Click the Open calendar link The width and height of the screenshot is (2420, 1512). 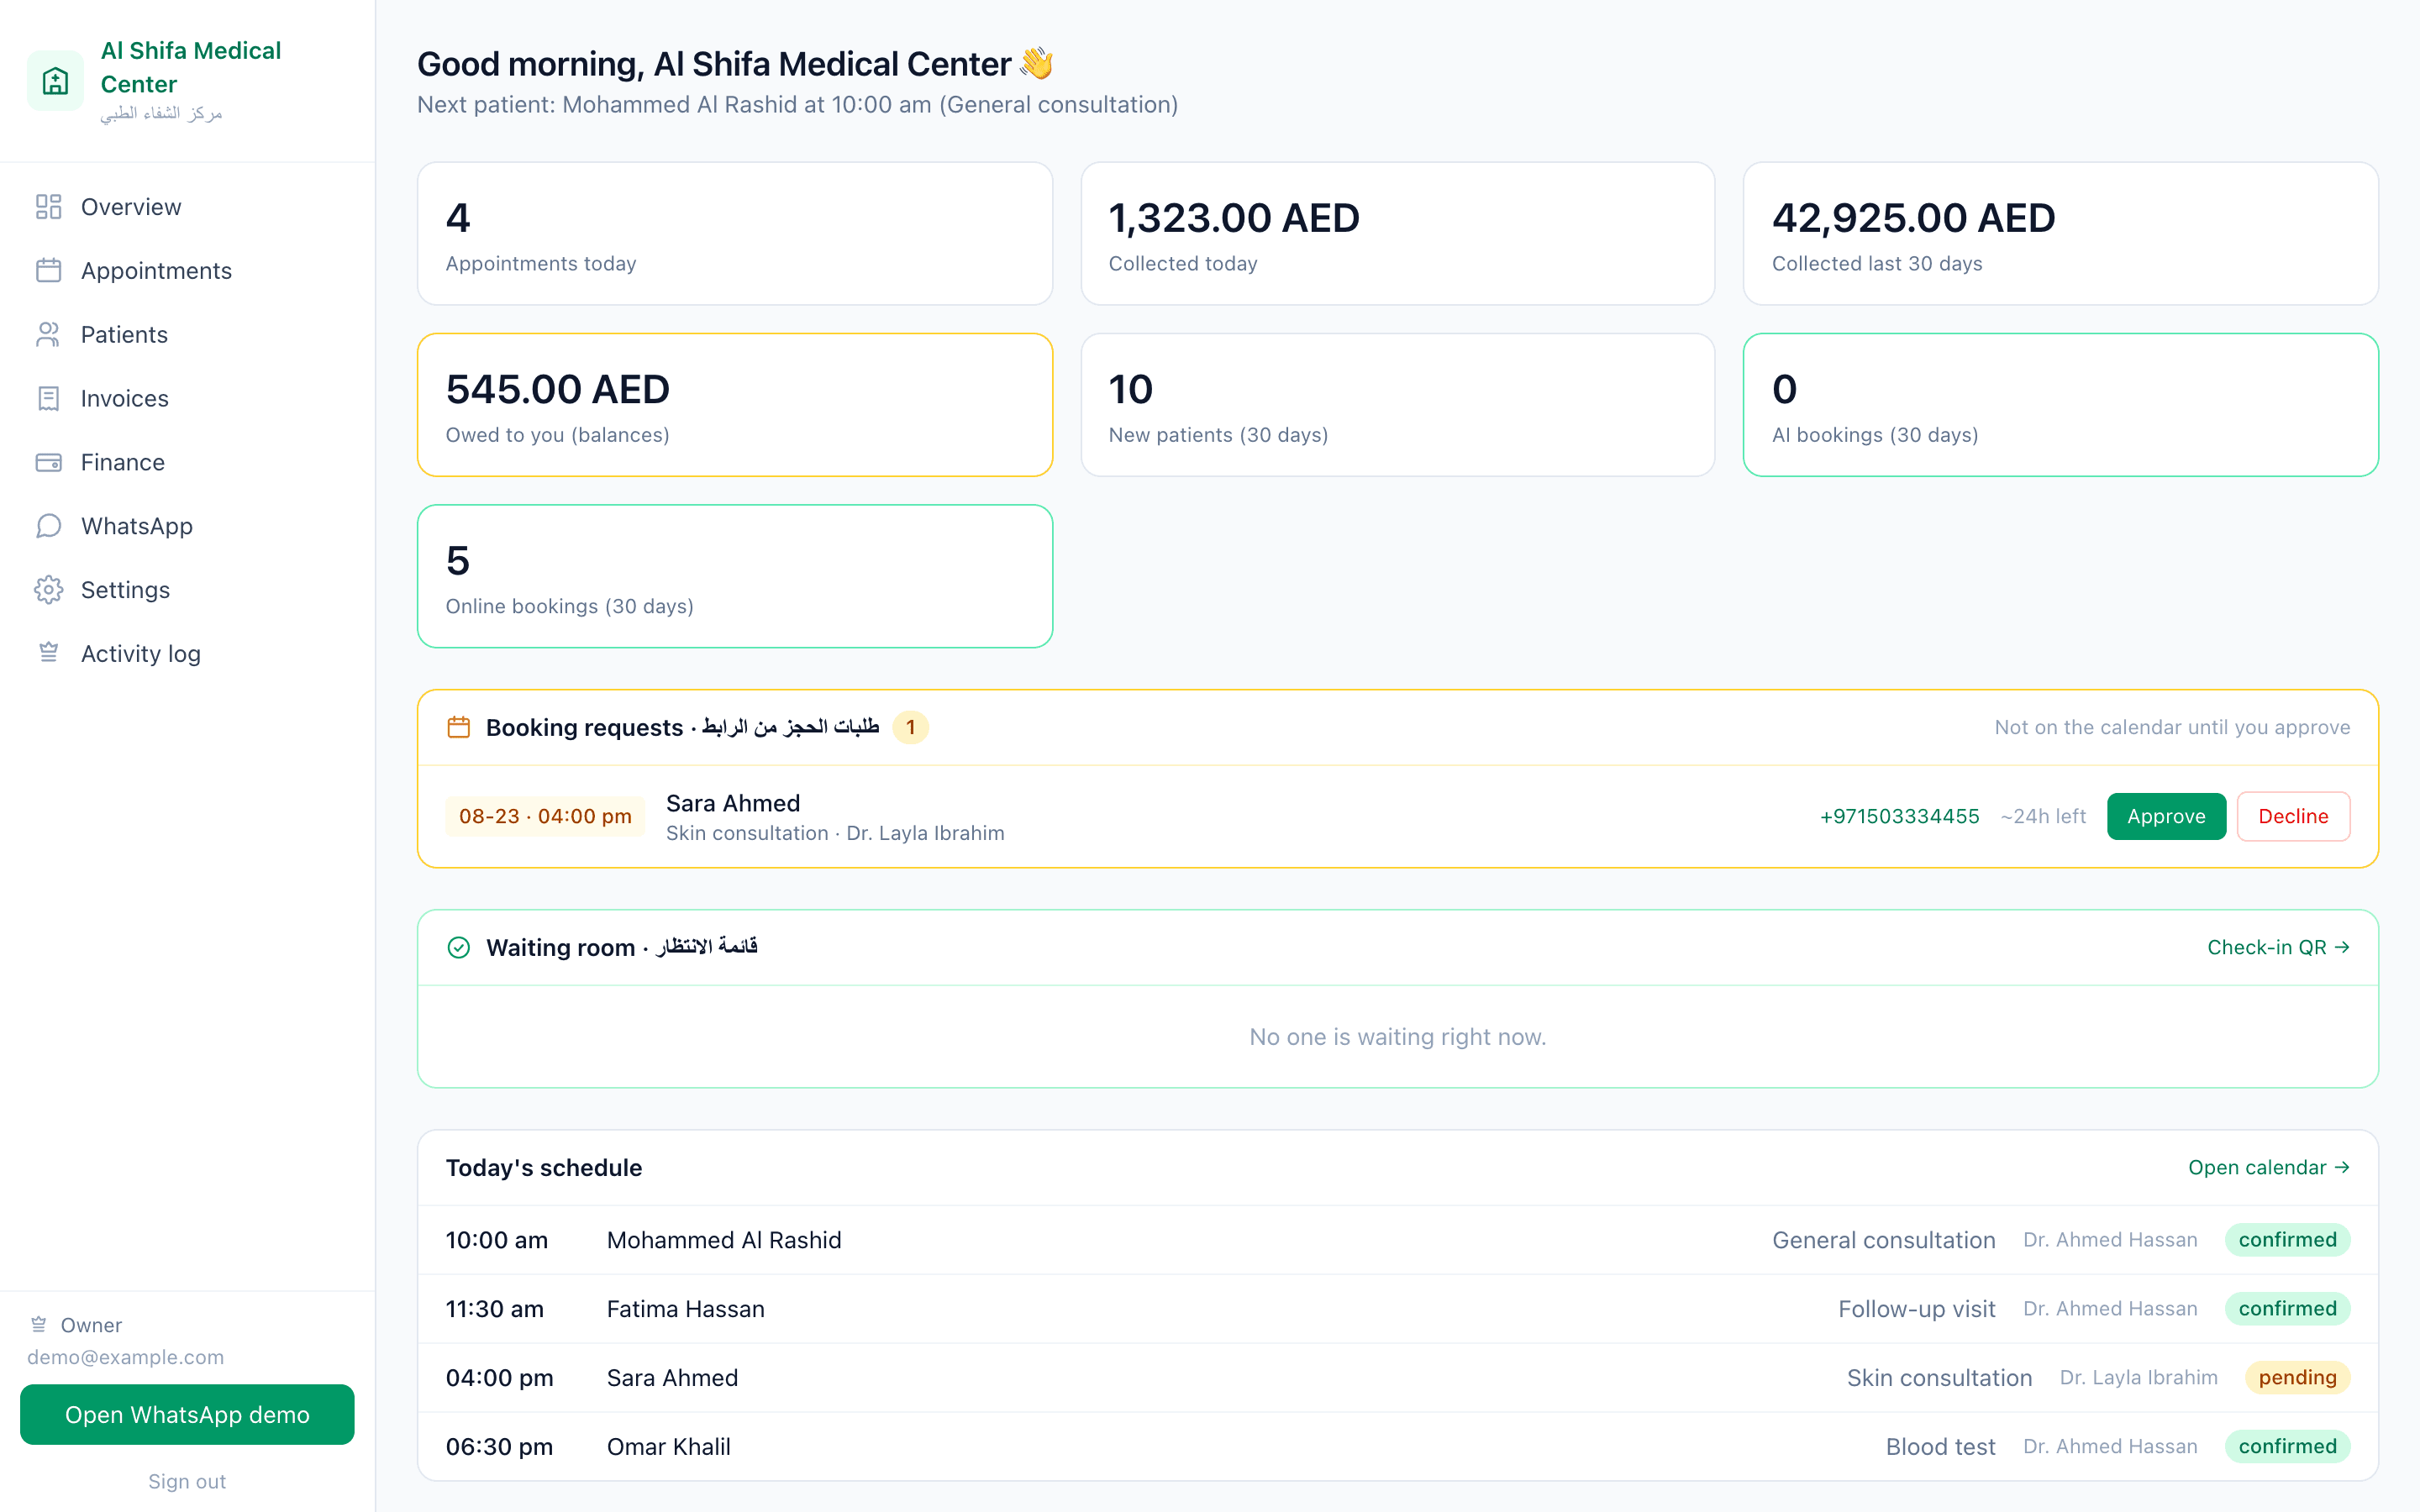pyautogui.click(x=2269, y=1167)
